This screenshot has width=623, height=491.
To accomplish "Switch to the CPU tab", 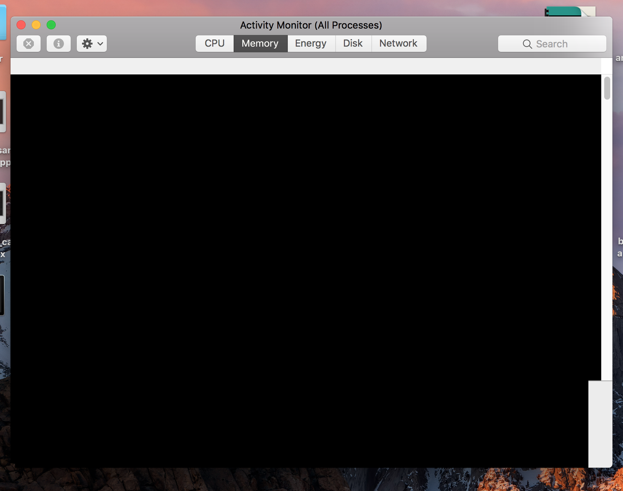I will coord(215,44).
